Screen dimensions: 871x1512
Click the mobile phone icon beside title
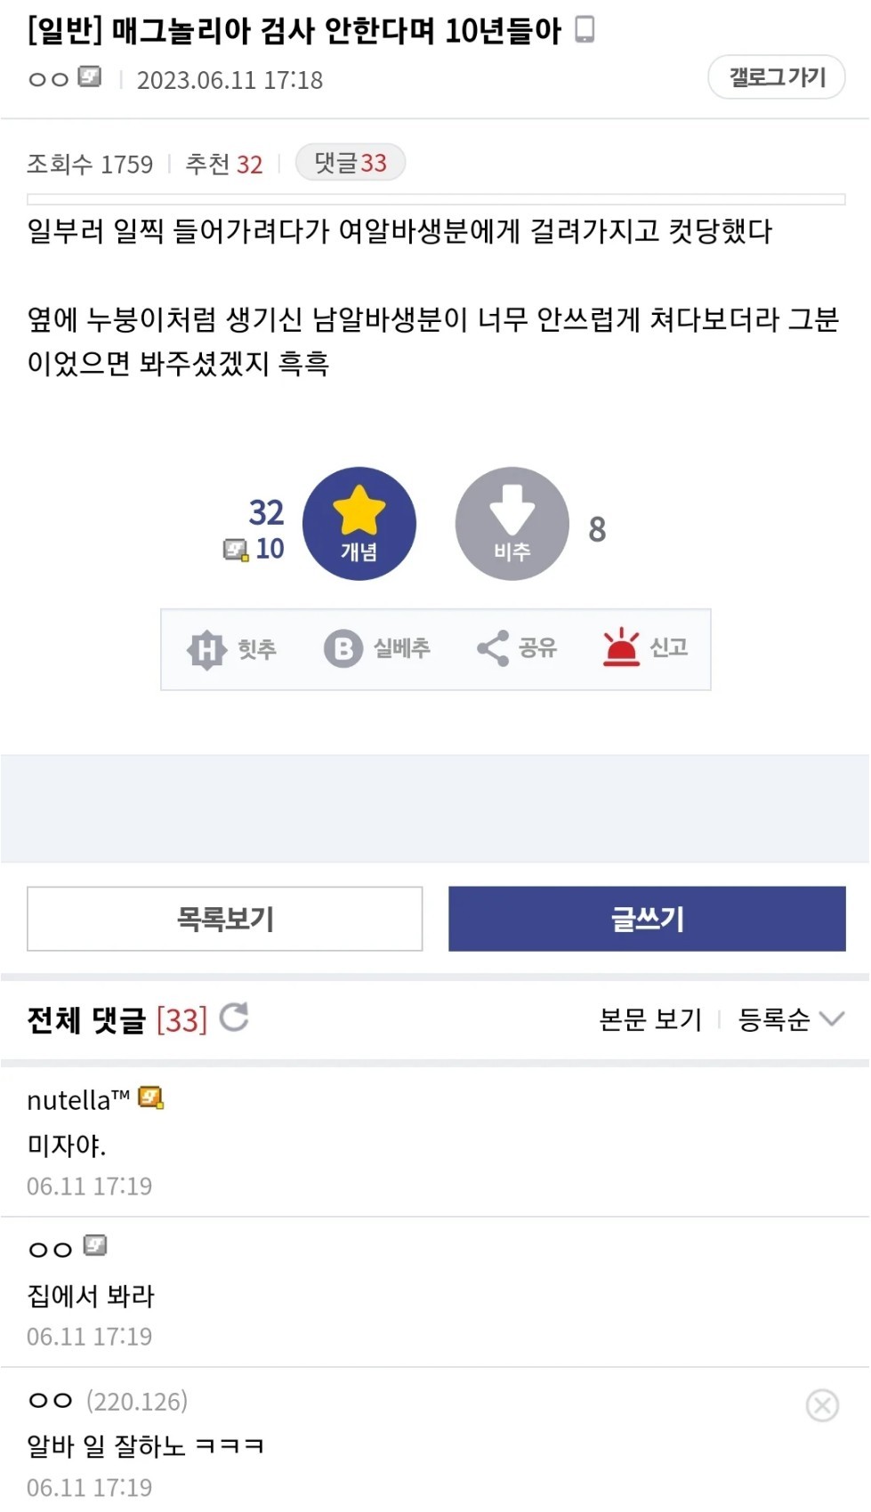(x=585, y=30)
